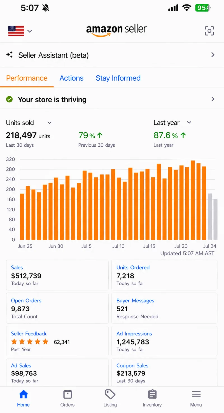
Task: Tap the 1,245,783 ad impressions value
Action: coord(133,342)
